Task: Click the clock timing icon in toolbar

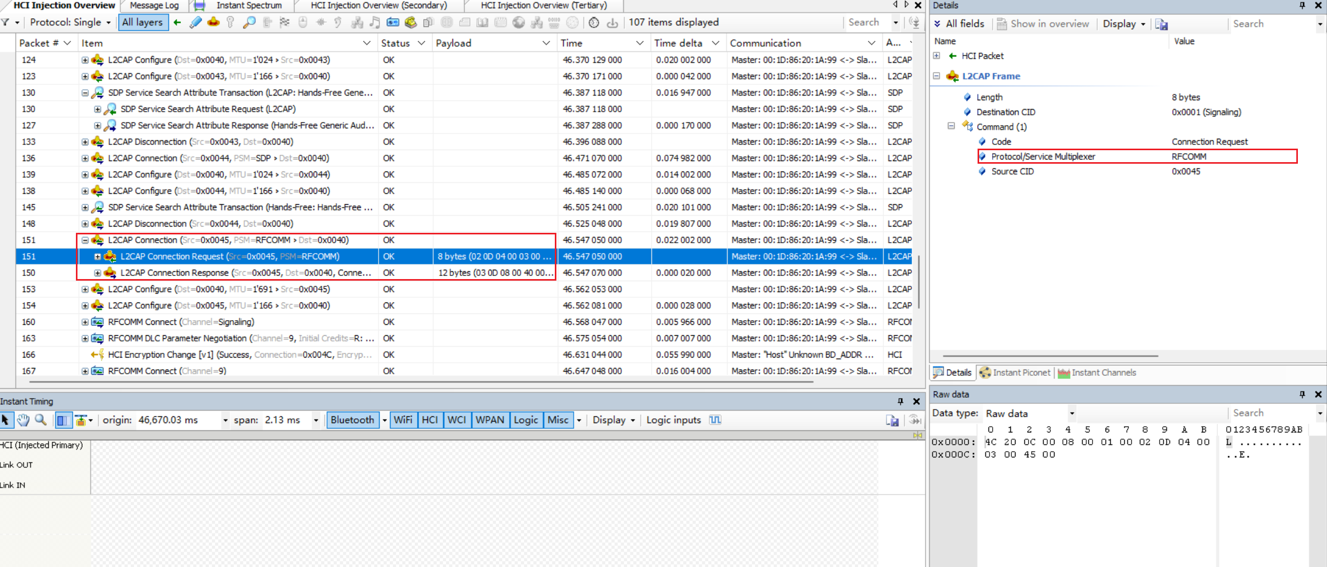Action: 594,22
